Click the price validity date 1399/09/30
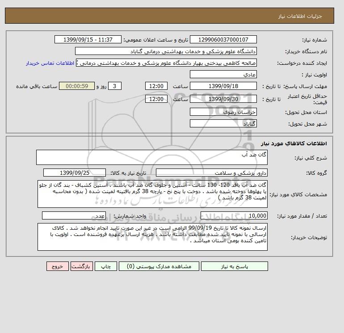This screenshot has width=344, height=333. 223,99
